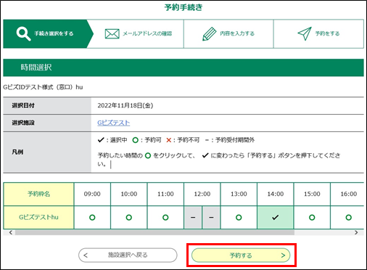This screenshot has height=270, width=367.
Task: Click the envelope icon for mail address step
Action: click(x=112, y=33)
